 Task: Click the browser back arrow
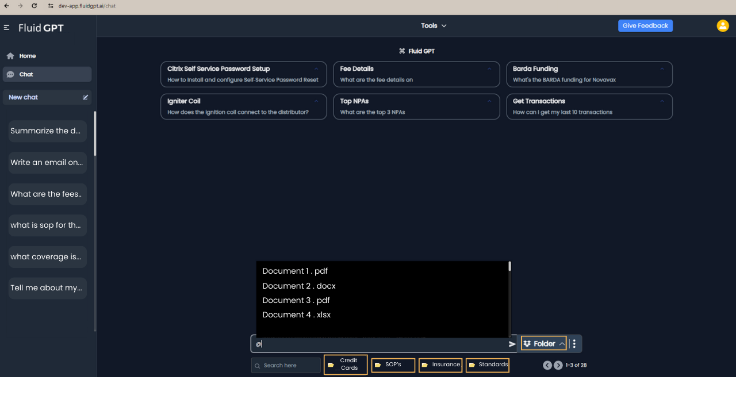click(7, 6)
